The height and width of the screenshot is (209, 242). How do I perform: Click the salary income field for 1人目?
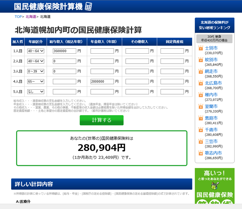[x=65, y=51]
